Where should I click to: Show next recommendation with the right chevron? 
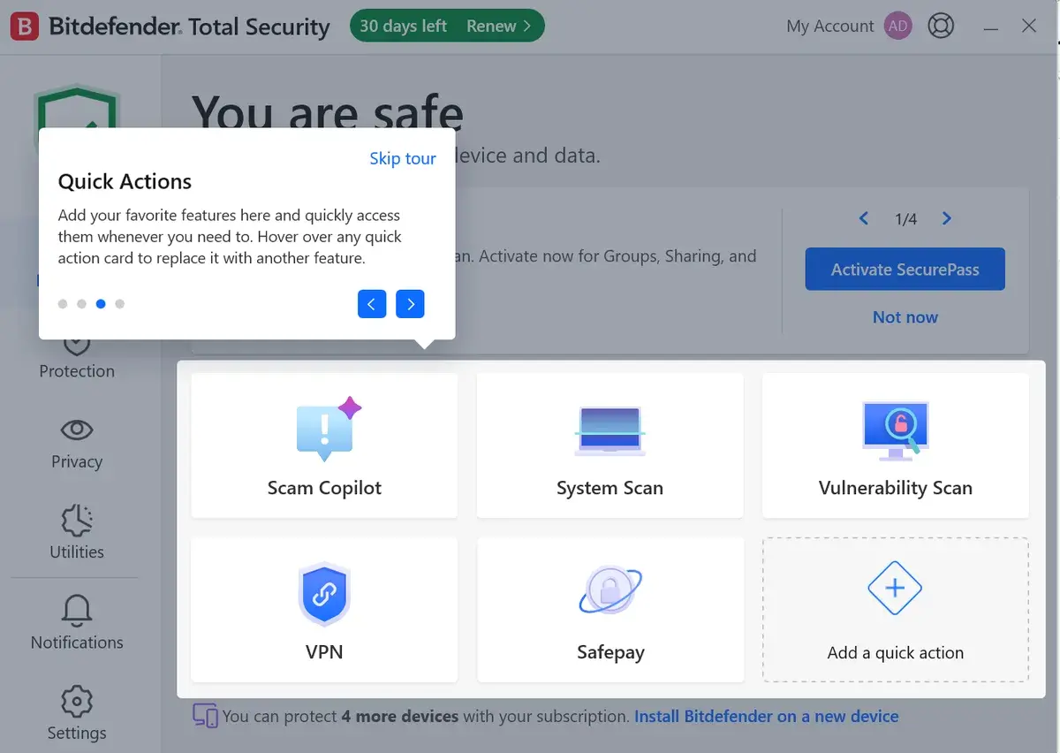947,218
